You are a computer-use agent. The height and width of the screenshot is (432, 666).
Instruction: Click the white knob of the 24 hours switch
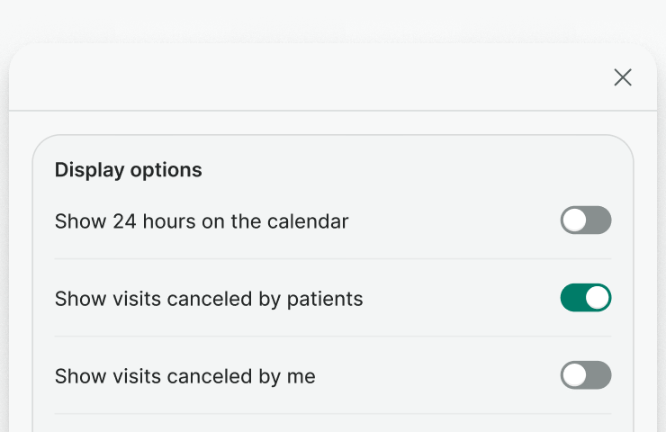(574, 220)
